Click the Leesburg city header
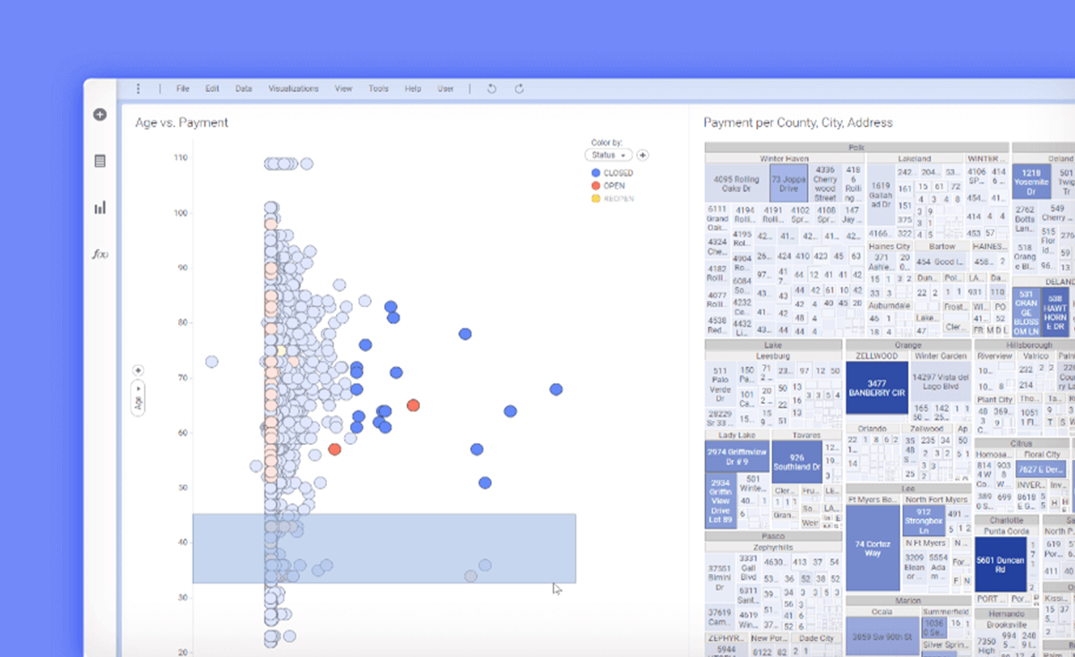 point(773,356)
